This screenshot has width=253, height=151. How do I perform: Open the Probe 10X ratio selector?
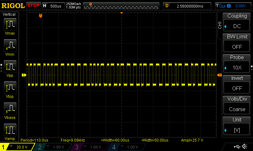(x=237, y=64)
